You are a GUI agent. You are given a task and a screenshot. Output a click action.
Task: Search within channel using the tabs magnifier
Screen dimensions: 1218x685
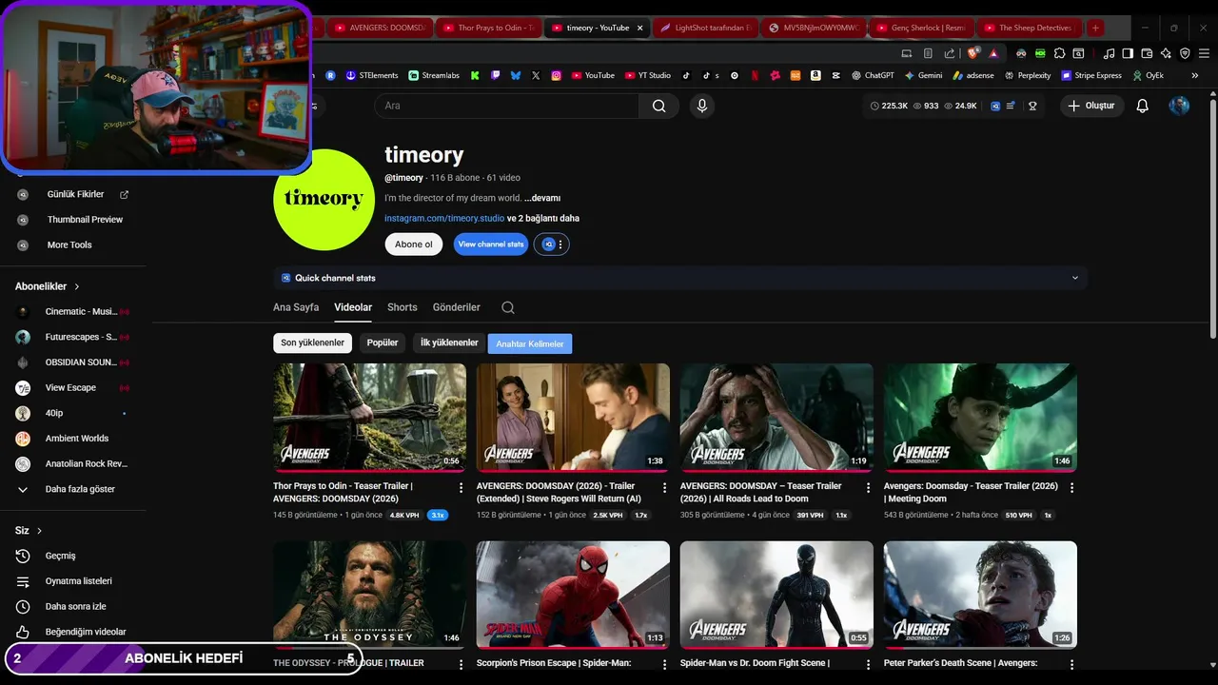click(508, 307)
